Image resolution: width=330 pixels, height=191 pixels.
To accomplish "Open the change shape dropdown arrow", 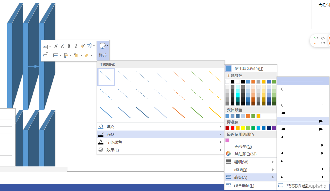I will point(94,46).
